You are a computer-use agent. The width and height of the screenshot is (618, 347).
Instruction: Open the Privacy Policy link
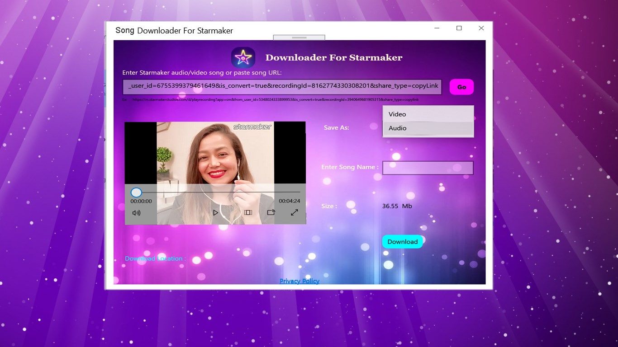[x=299, y=281]
